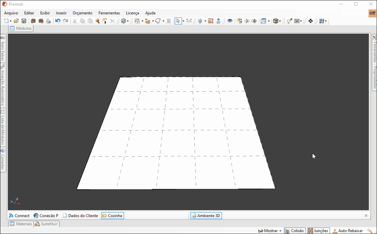Copy selection with the copy icon
The width and height of the screenshot is (377, 234).
(82, 21)
